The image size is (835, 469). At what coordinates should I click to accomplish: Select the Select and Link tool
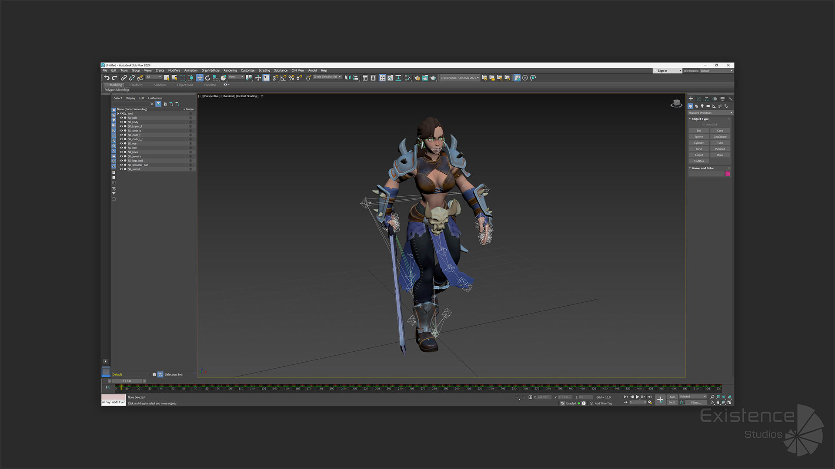[x=124, y=78]
